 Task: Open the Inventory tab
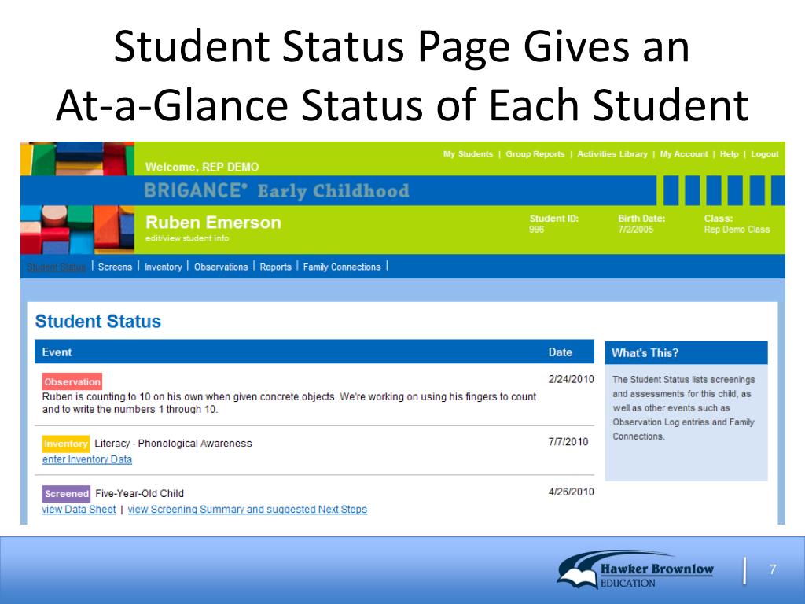pyautogui.click(x=164, y=267)
